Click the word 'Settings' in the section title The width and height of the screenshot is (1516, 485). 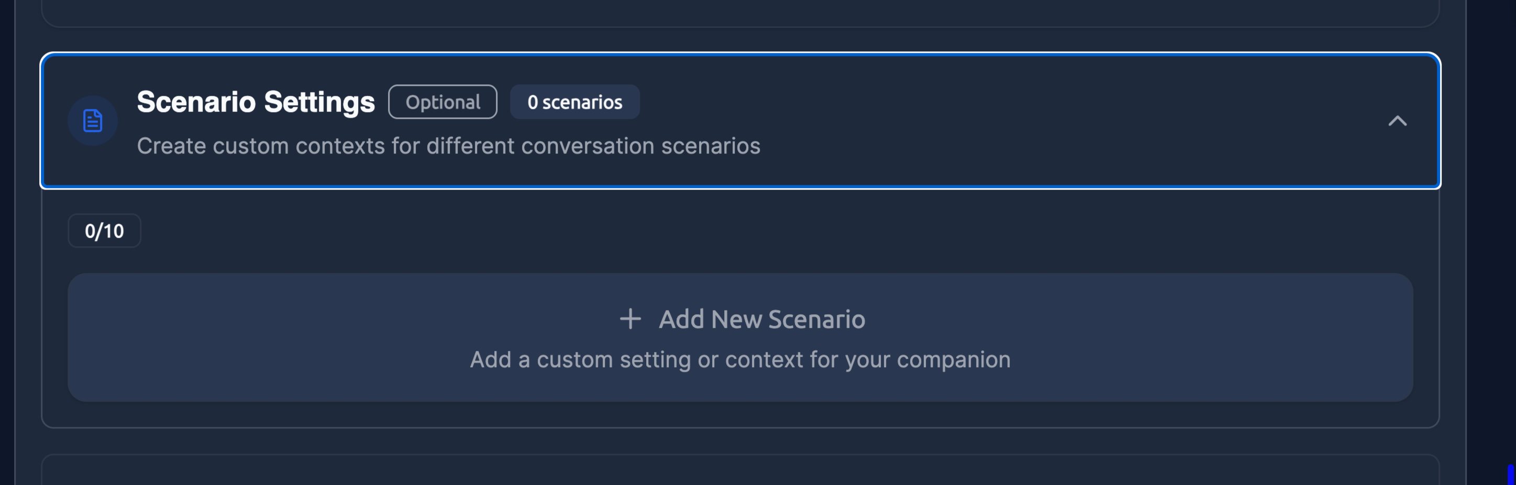319,102
